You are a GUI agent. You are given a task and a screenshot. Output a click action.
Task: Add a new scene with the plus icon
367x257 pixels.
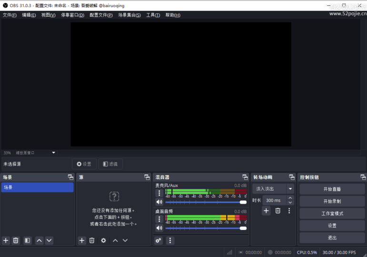[x=6, y=241]
